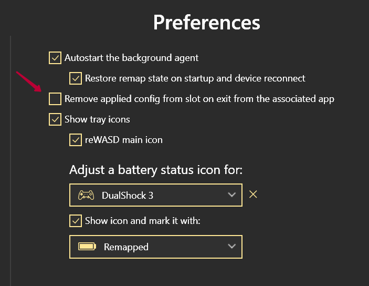Click the gamepad icon in device dropdown
This screenshot has height=286, width=369.
coord(86,195)
